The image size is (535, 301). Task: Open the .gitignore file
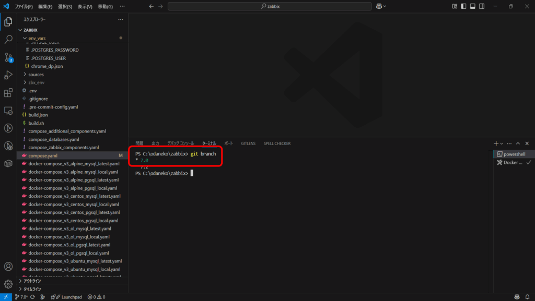72,99
